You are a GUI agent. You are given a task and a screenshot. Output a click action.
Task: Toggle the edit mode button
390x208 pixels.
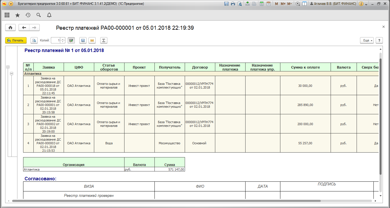(x=71, y=41)
